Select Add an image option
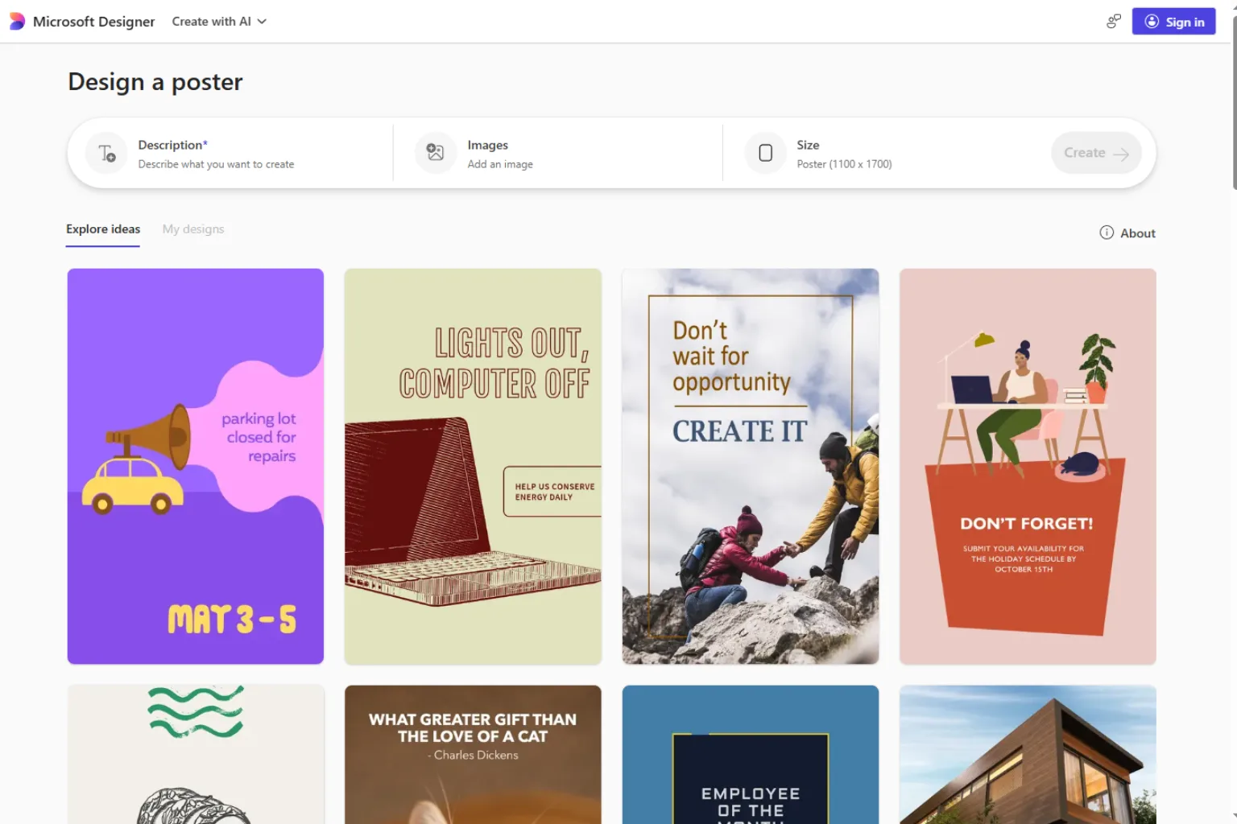The height and width of the screenshot is (824, 1237). coord(500,164)
